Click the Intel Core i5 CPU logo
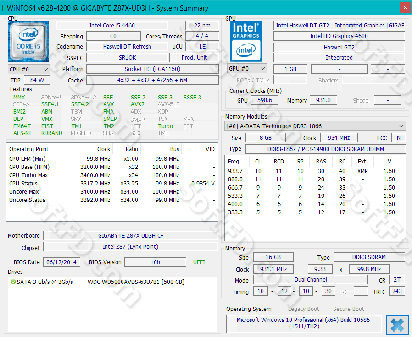The height and width of the screenshot is (337, 412). pyautogui.click(x=28, y=41)
